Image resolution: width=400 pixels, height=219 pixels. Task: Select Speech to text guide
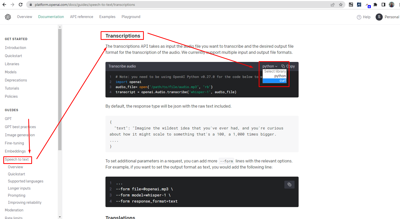[x=17, y=159]
